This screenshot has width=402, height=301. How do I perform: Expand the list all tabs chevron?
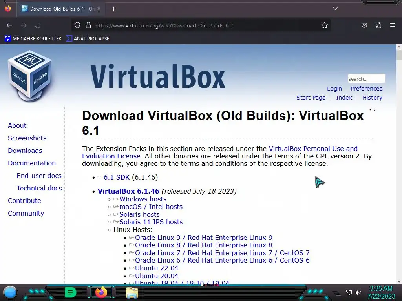(x=335, y=9)
